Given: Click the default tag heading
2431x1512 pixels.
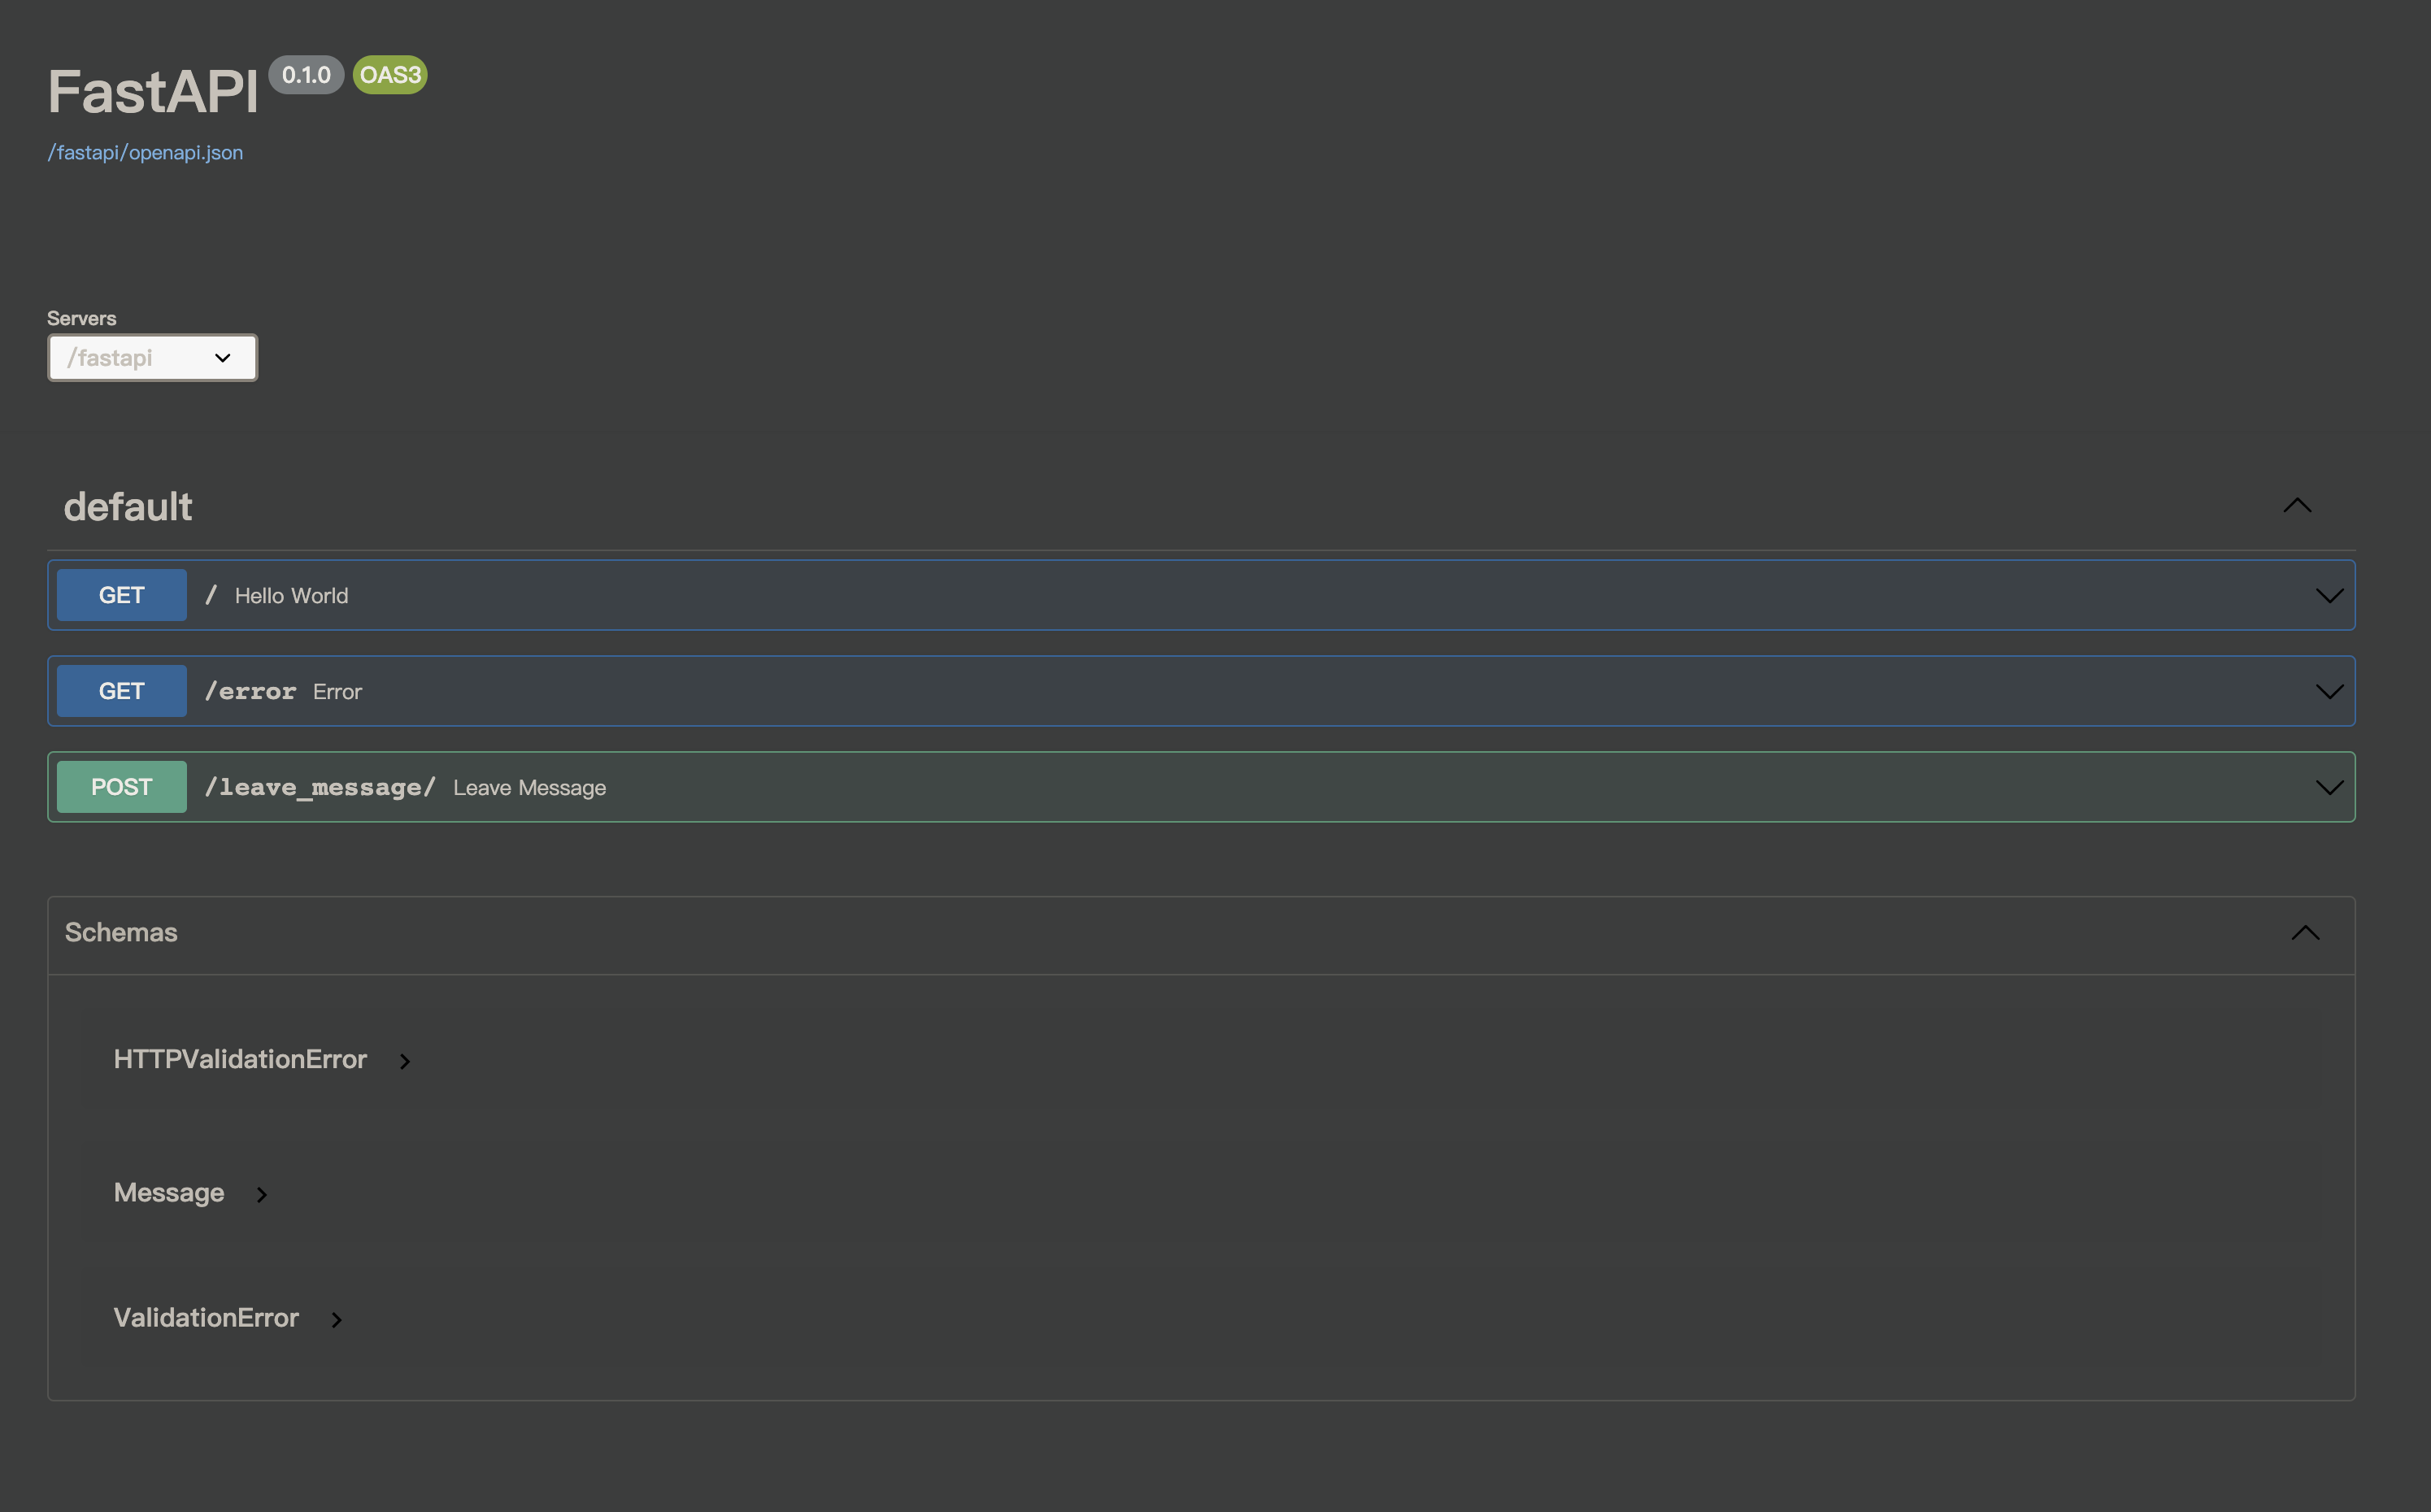Looking at the screenshot, I should tap(128, 507).
